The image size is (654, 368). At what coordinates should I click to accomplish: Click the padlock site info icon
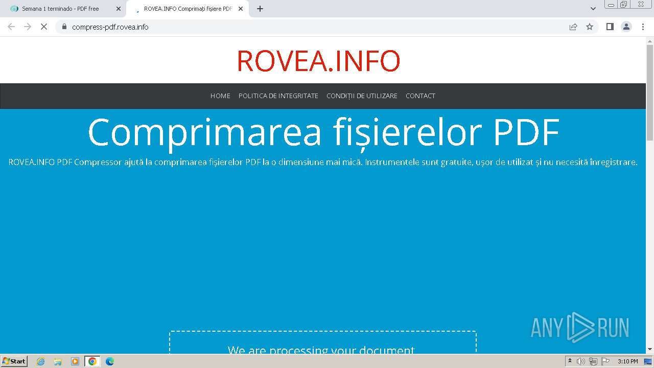64,27
